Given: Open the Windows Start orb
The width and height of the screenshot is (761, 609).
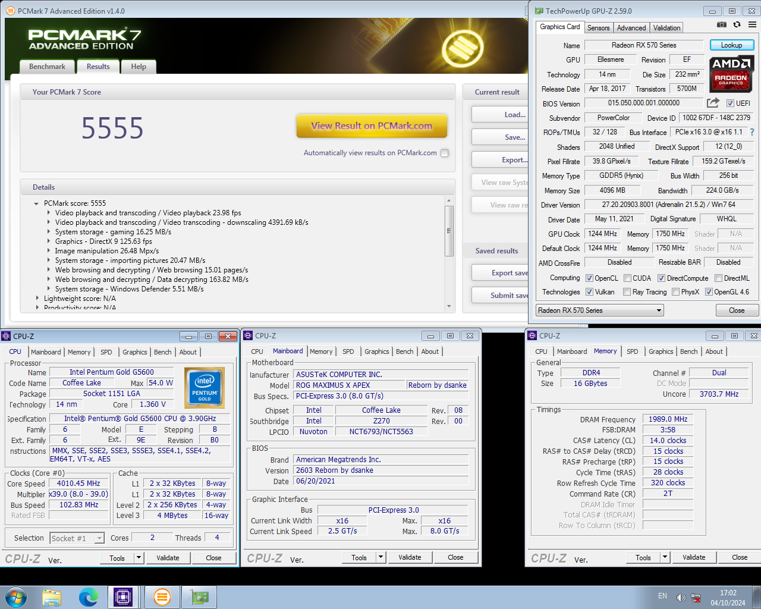Looking at the screenshot, I should [16, 597].
